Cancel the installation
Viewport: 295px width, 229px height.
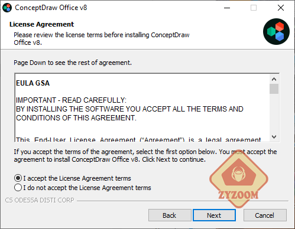coord(265,215)
